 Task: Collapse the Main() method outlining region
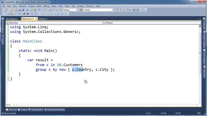pos(9,51)
